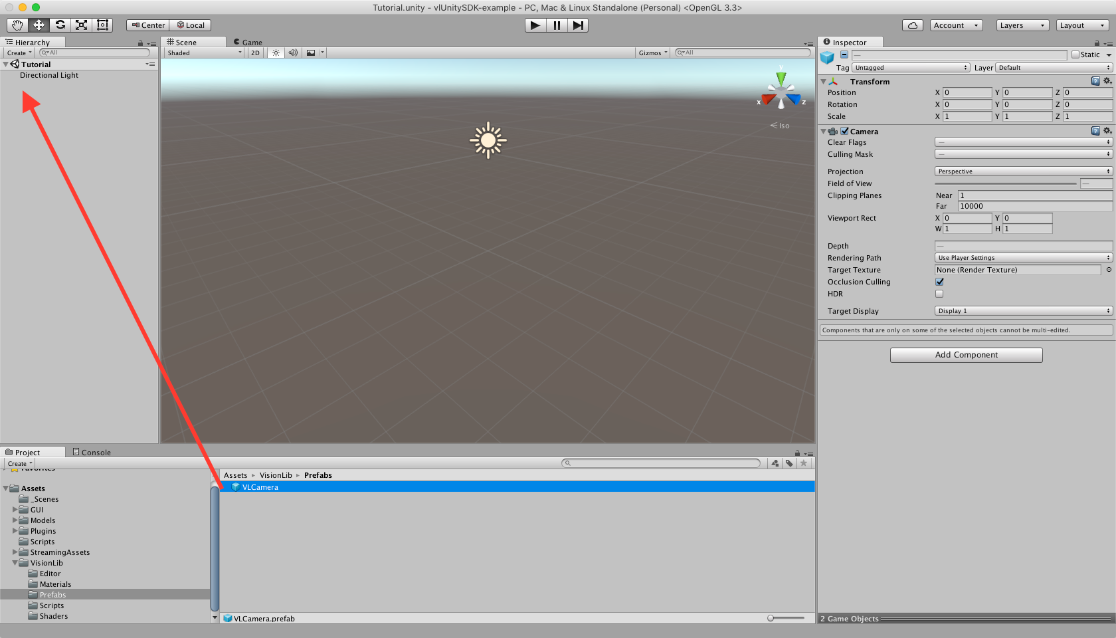
Task: Toggle scene audio speaker icon
Action: coord(293,53)
